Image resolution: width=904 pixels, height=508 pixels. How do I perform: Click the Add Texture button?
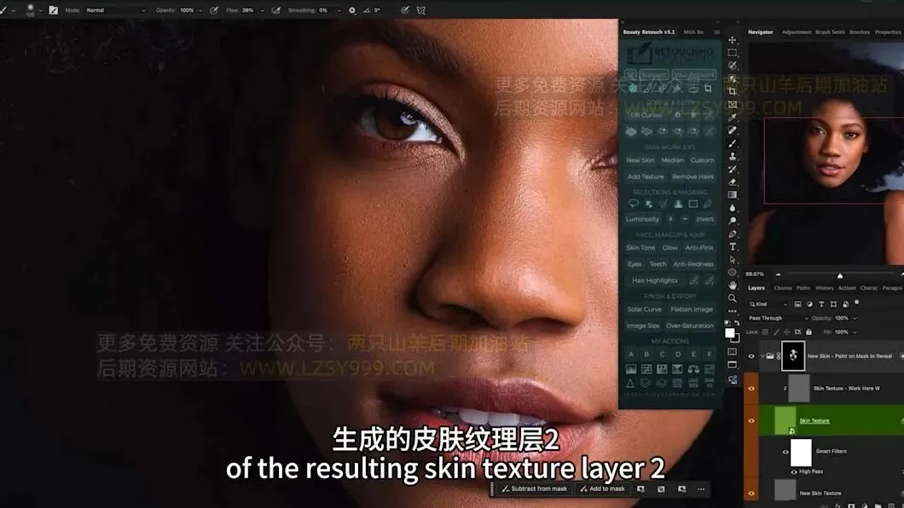646,176
